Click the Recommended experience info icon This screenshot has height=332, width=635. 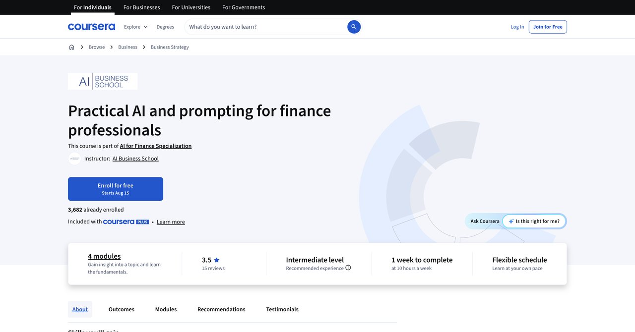(x=348, y=268)
